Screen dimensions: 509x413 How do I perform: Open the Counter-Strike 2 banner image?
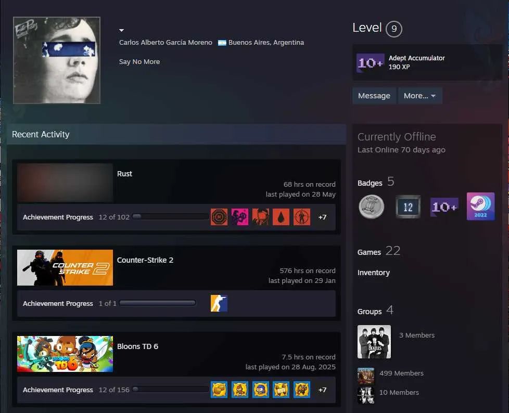(x=65, y=268)
